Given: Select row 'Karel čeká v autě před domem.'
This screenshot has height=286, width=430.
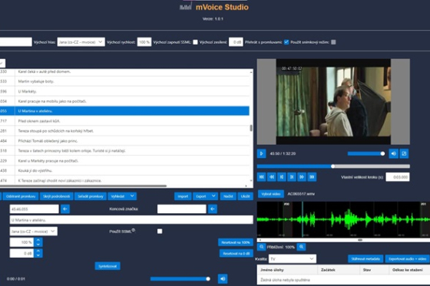Looking at the screenshot, I should (x=125, y=71).
